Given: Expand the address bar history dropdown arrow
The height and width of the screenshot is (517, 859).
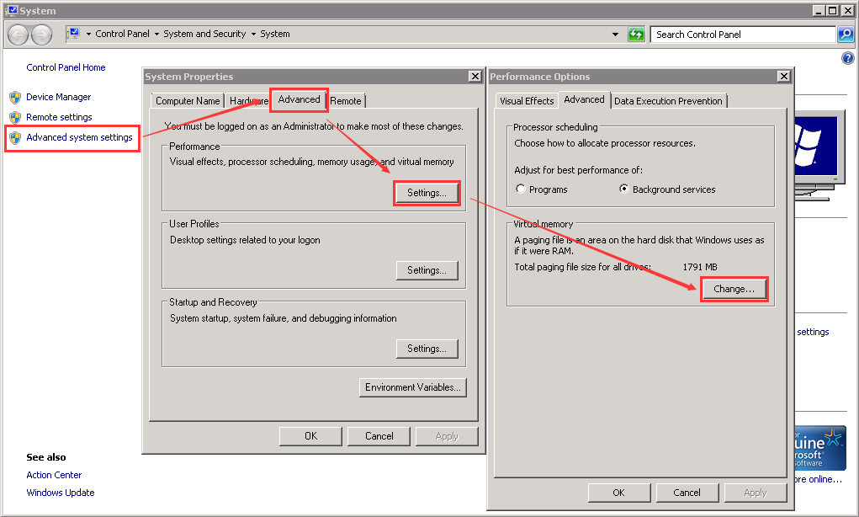Looking at the screenshot, I should 615,35.
